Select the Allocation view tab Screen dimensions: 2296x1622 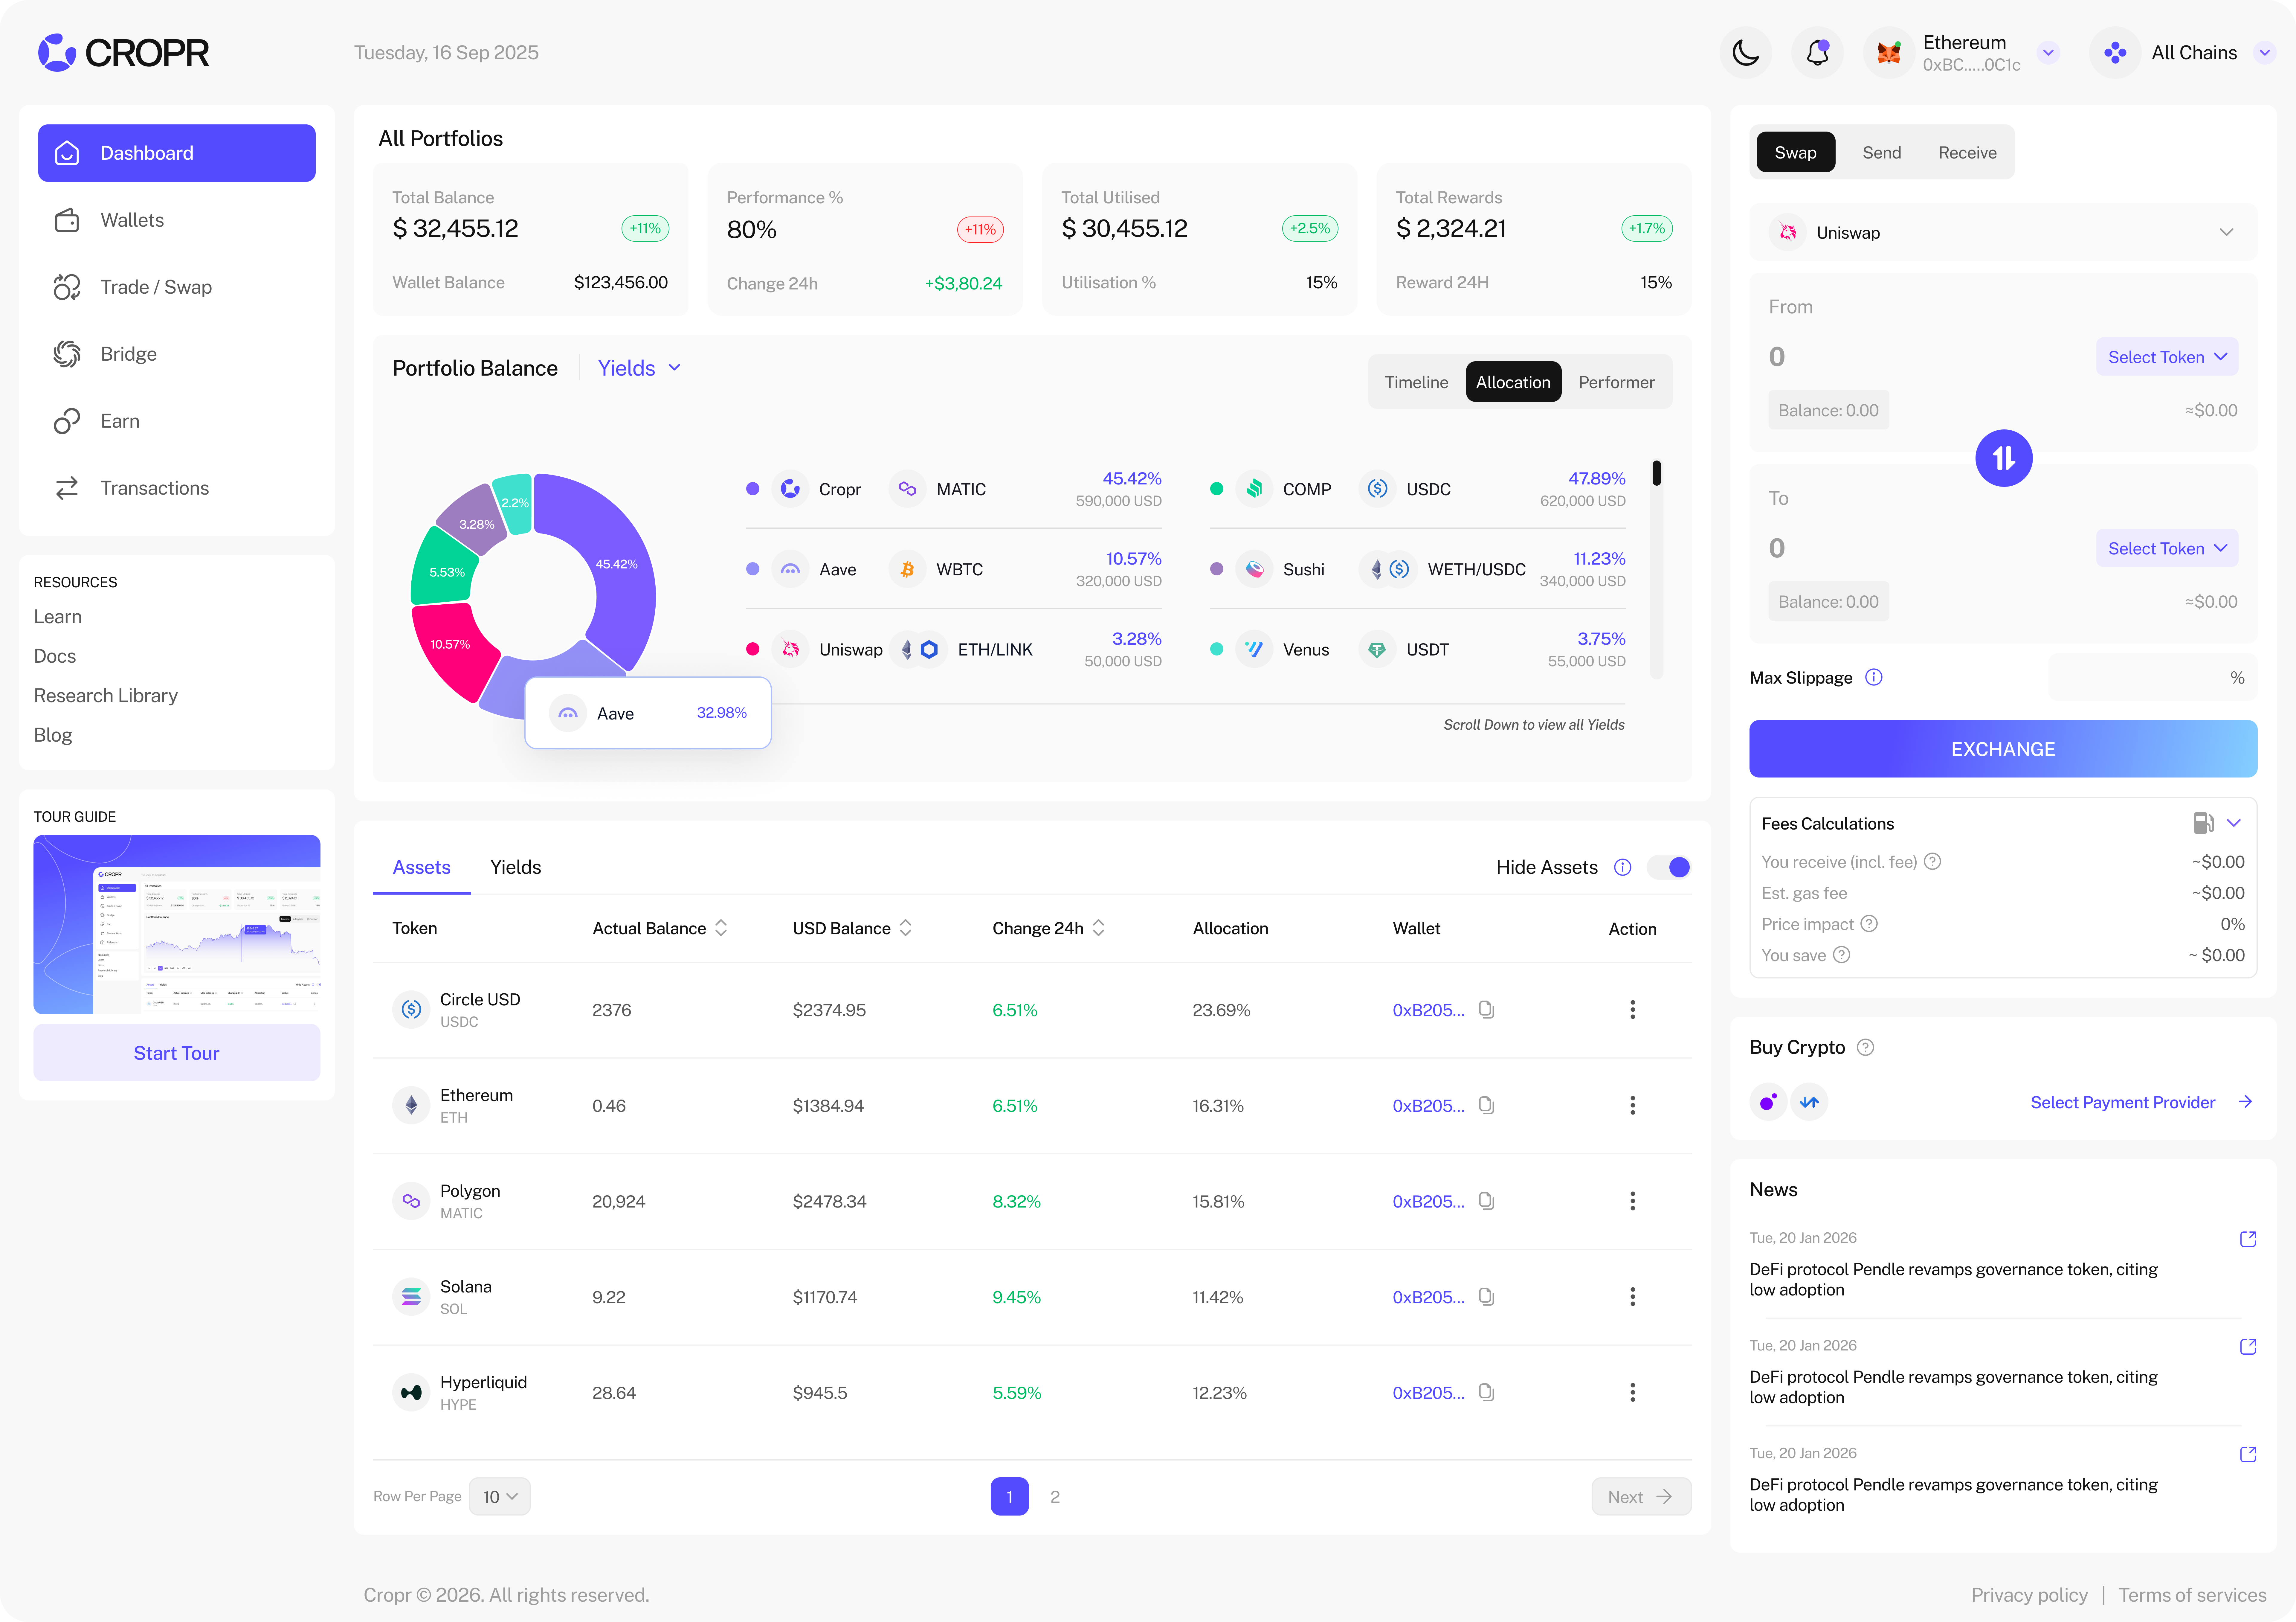pyautogui.click(x=1513, y=382)
